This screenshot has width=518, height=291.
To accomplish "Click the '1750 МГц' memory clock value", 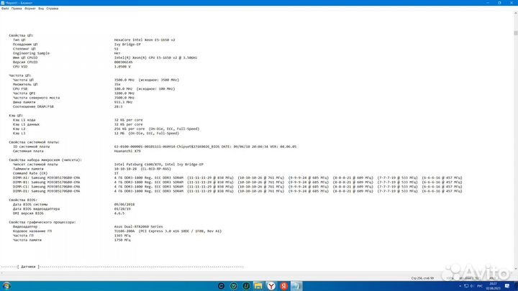I will pos(122,240).
